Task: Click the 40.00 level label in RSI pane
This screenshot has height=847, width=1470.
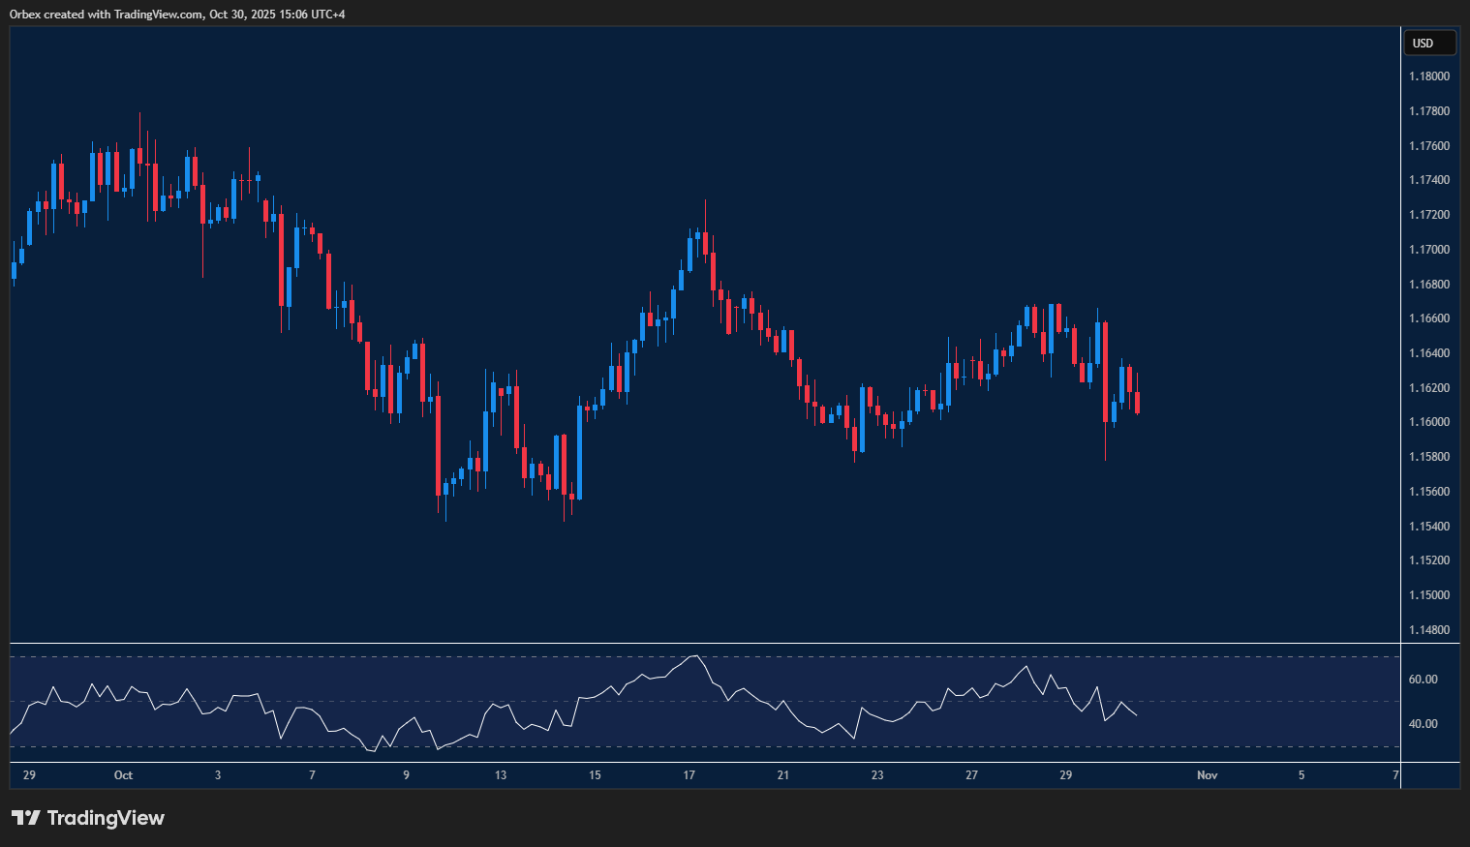Action: (x=1424, y=723)
